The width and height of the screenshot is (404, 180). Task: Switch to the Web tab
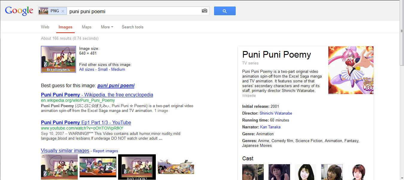point(45,27)
